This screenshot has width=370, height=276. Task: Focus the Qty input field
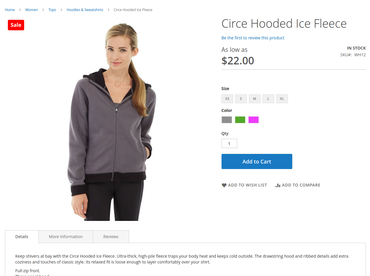coord(229,143)
